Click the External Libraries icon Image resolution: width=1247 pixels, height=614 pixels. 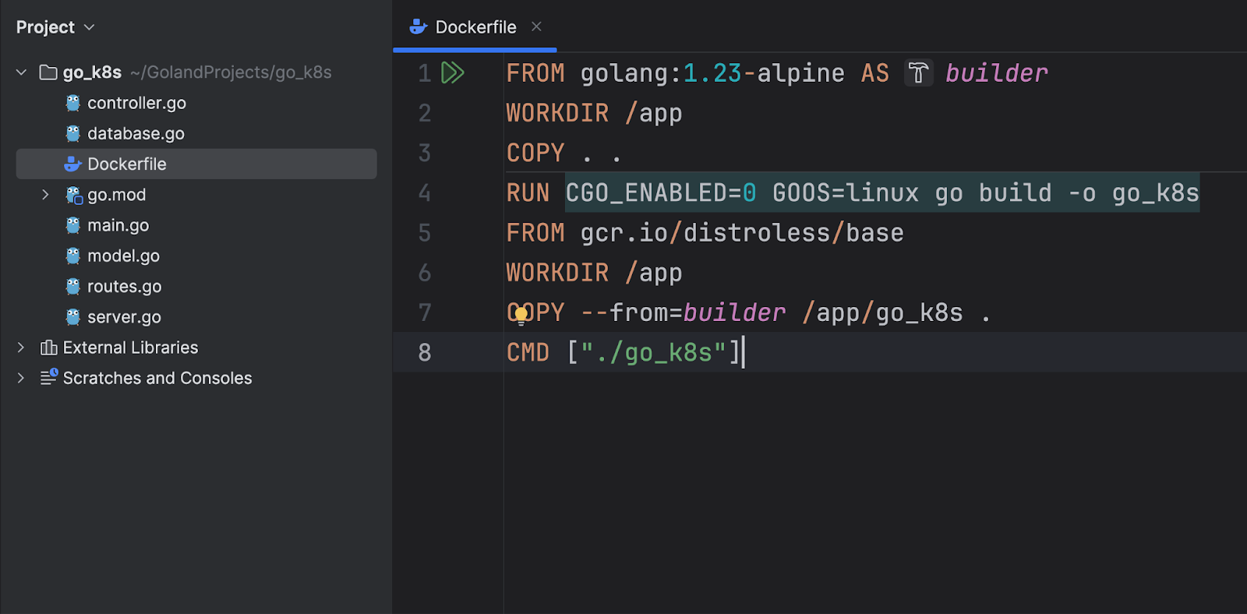tap(48, 348)
